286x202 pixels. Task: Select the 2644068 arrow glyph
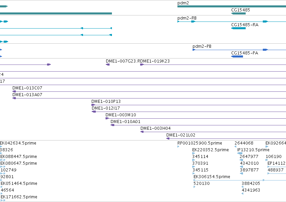(x=235, y=147)
